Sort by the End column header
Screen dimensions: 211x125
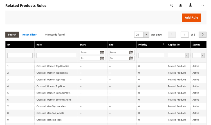point(122,45)
